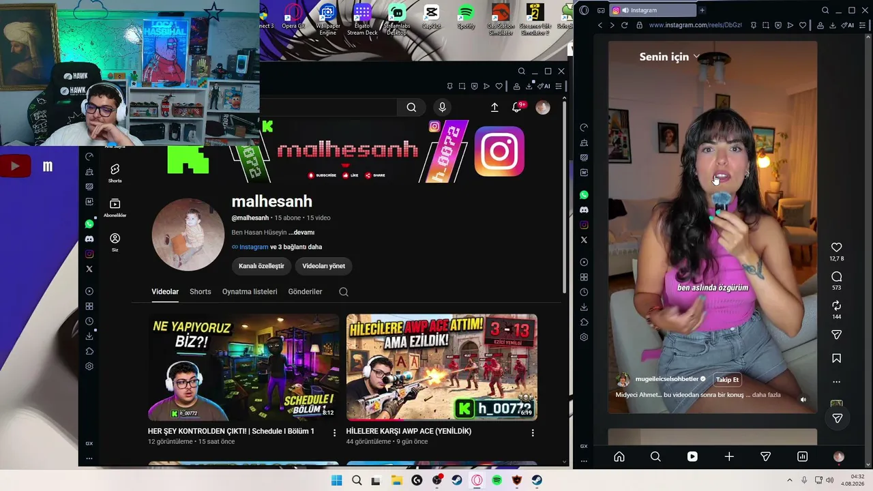This screenshot has height=491, width=873.
Task: Open options menu for Schedule I video
Action: point(334,432)
